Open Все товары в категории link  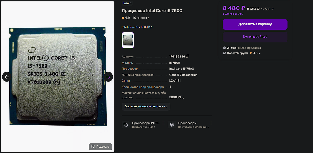tap(194, 127)
